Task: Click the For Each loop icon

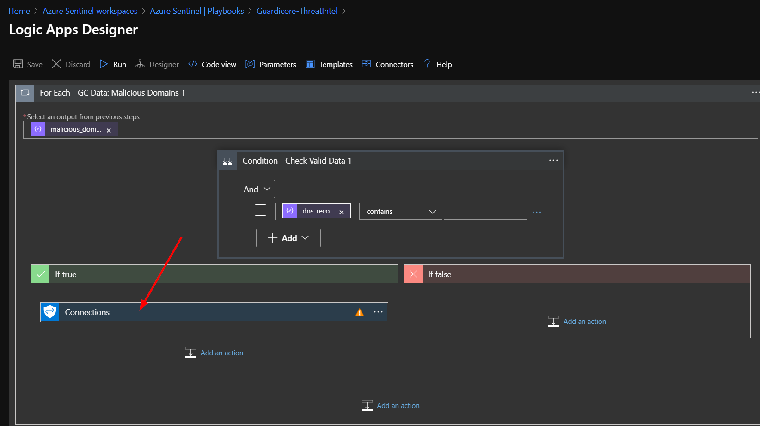Action: click(x=25, y=93)
